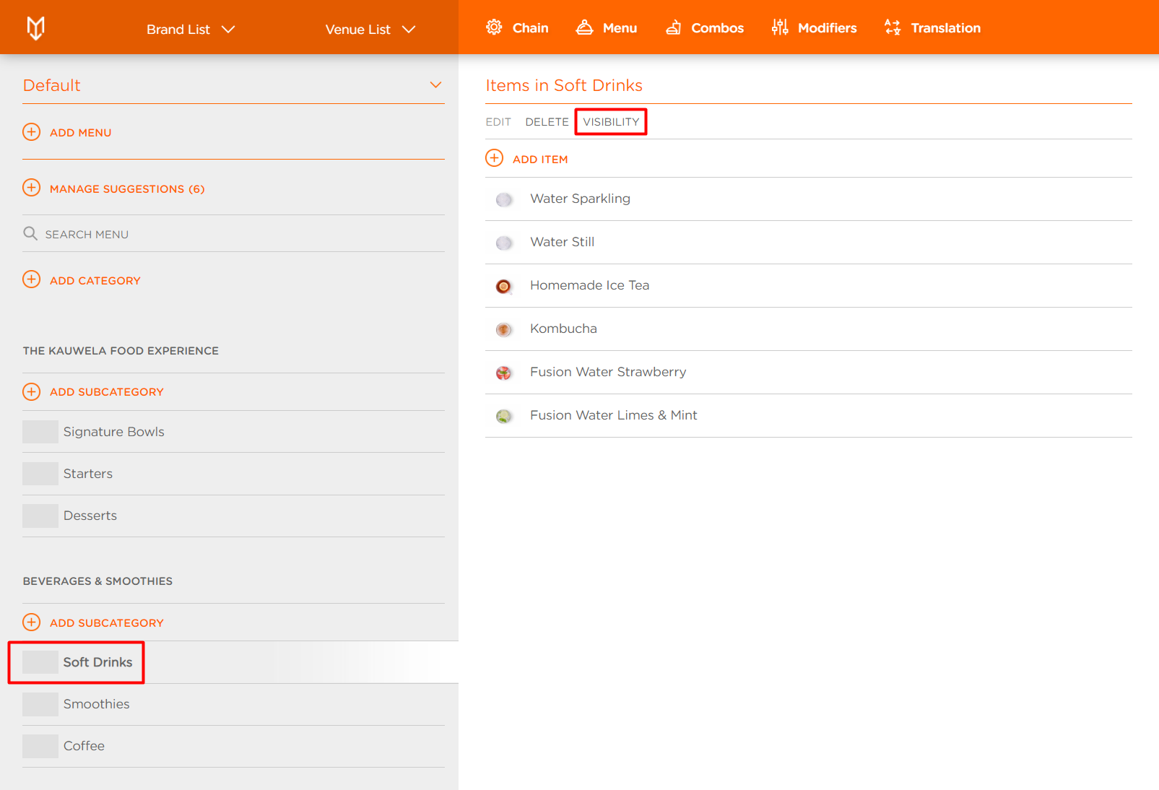
Task: Click the Desserts image placeholder
Action: [40, 516]
